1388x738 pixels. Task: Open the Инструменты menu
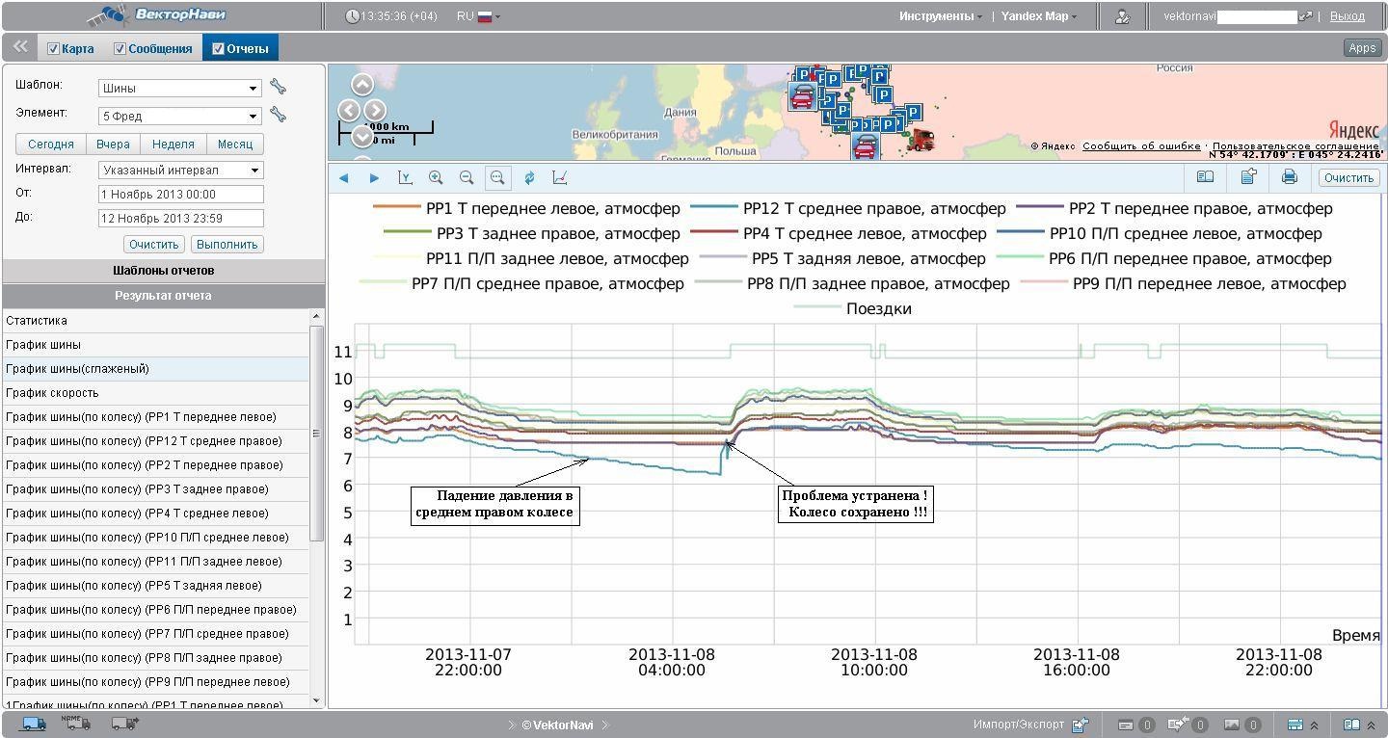(x=940, y=16)
